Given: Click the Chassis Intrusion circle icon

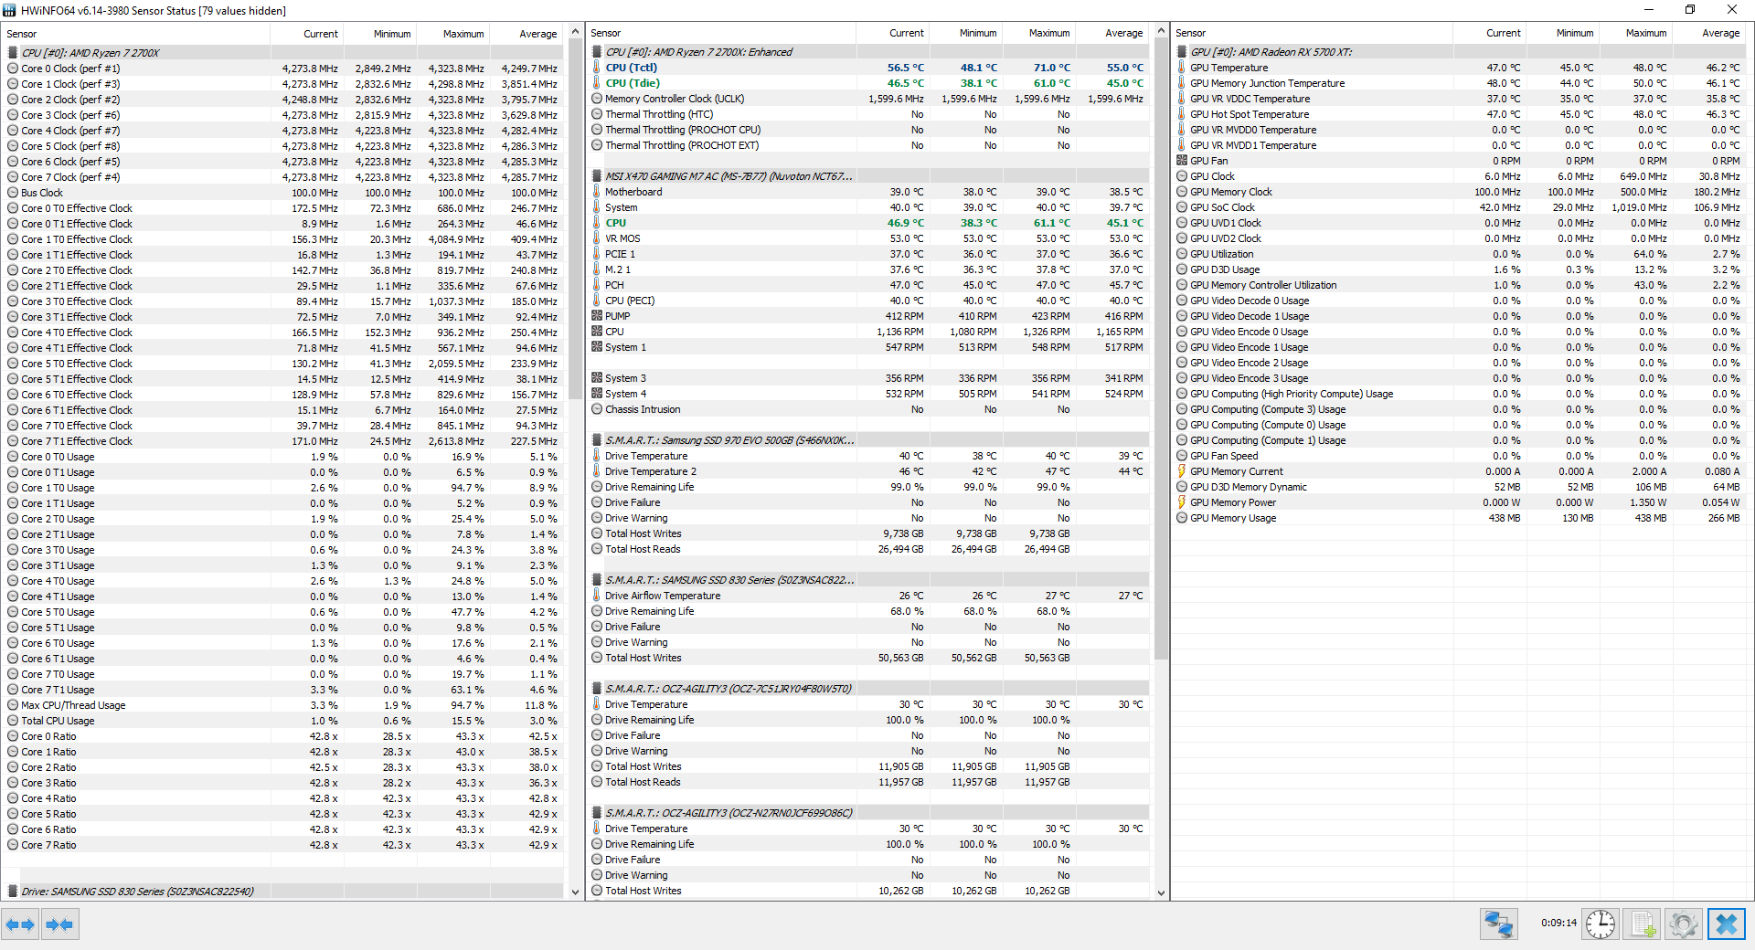Looking at the screenshot, I should tap(597, 409).
